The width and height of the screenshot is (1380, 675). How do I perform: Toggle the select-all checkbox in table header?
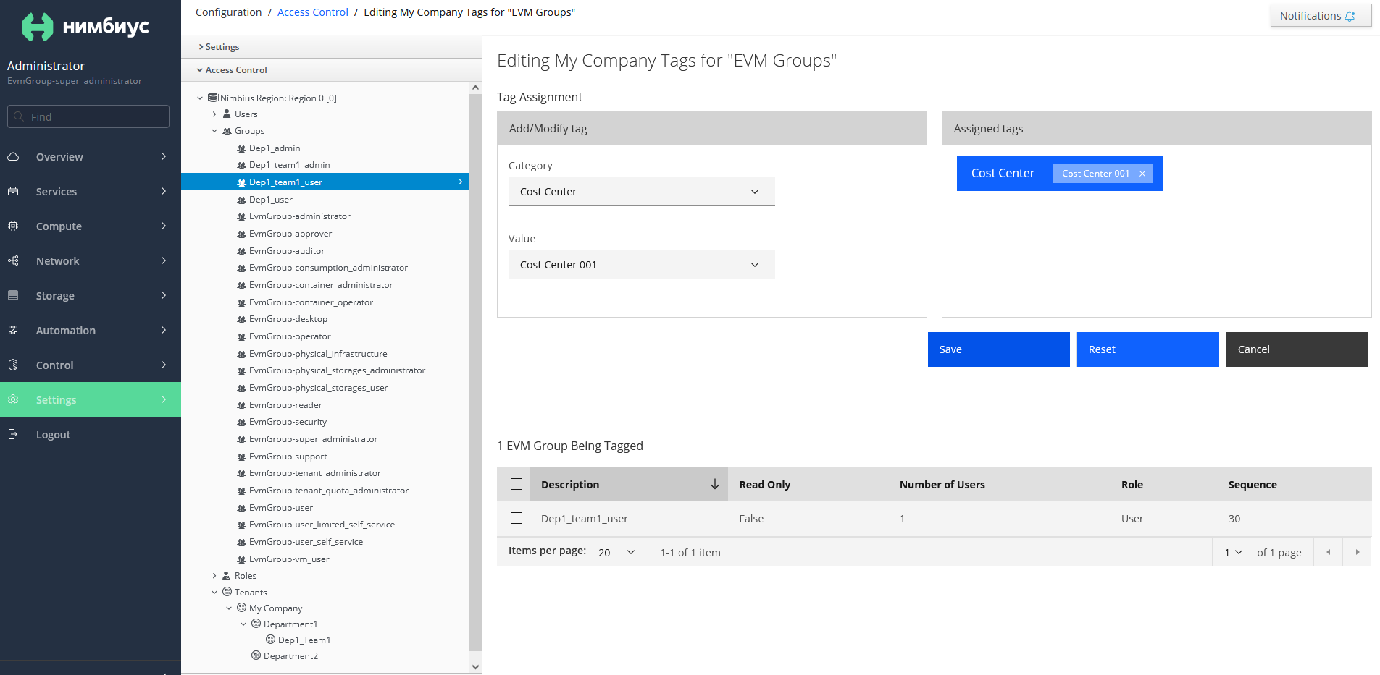[517, 484]
